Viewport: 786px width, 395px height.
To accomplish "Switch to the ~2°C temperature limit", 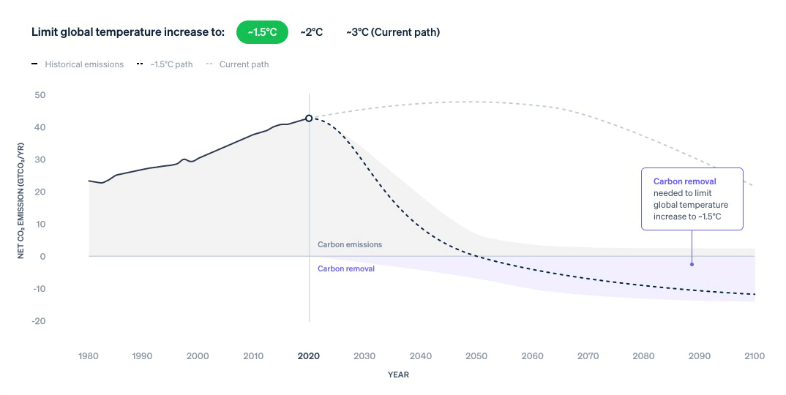I will [311, 32].
